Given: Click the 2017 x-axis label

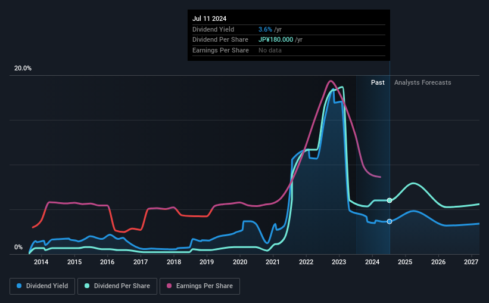Looking at the screenshot, I should (141, 262).
